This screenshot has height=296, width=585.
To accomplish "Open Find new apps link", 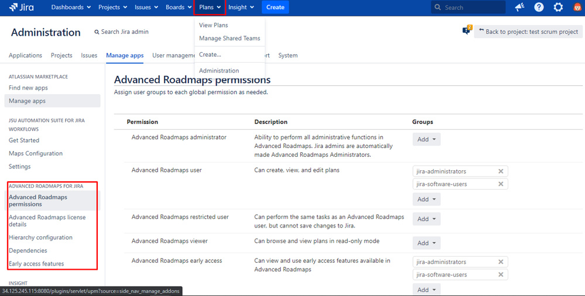I will click(28, 88).
